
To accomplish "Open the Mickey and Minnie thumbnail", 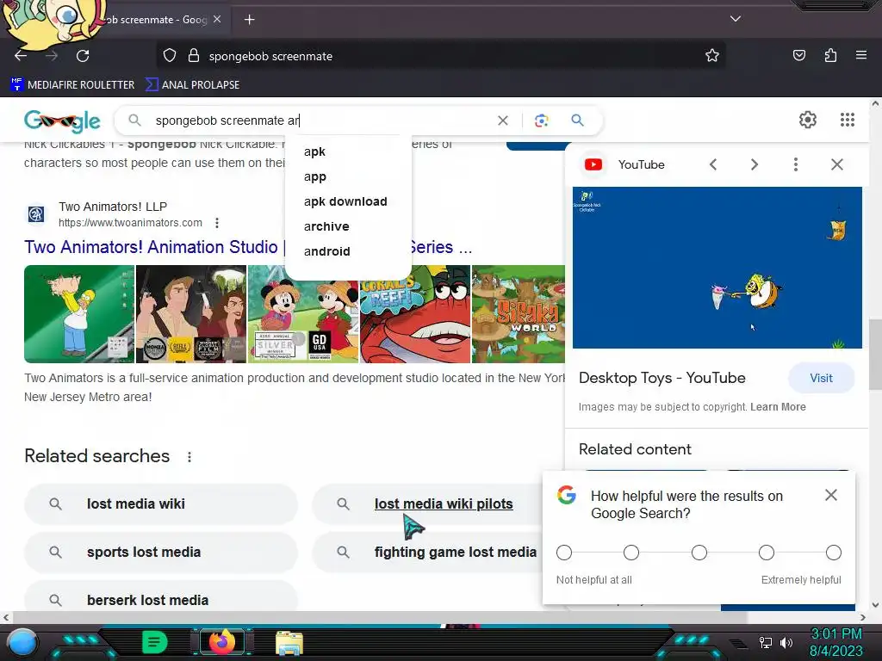I will [x=302, y=314].
